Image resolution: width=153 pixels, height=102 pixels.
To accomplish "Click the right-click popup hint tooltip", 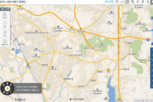I will (28, 88).
